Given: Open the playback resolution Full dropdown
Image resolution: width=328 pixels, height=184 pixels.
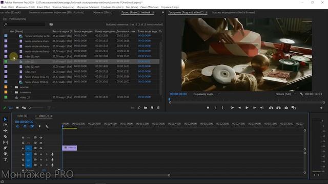Looking at the screenshot, I should click(285, 94).
